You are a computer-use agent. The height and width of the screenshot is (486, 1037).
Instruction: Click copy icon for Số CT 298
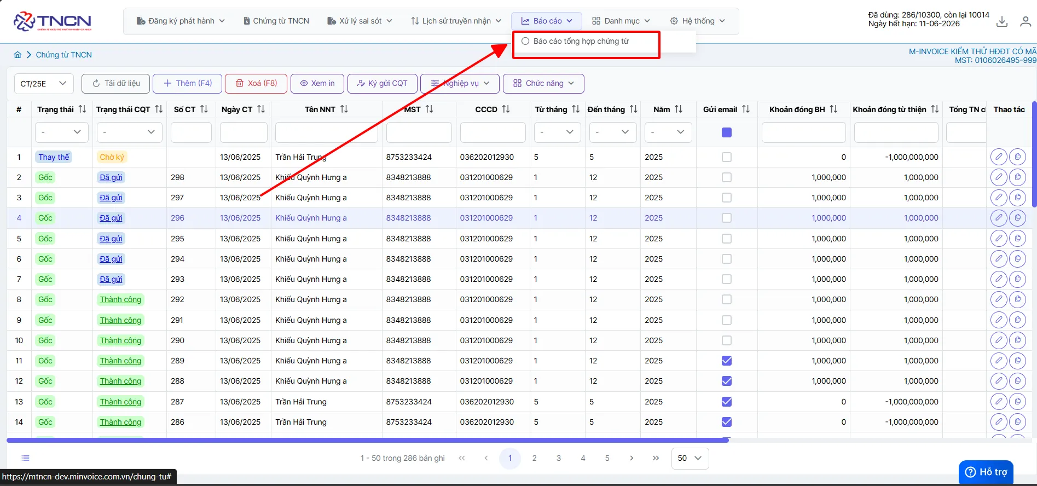(1017, 177)
